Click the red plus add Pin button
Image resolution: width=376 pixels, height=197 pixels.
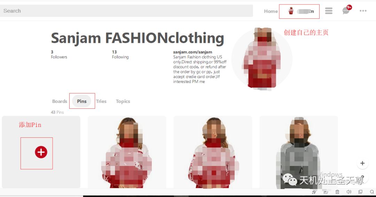coord(41,152)
